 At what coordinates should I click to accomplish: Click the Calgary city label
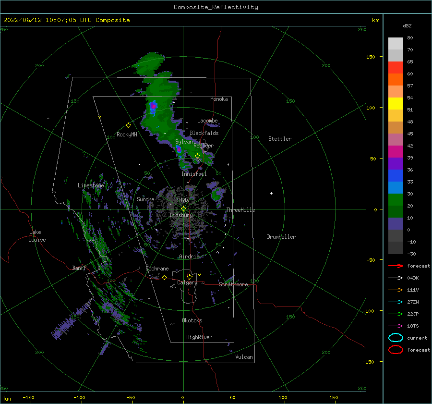click(187, 282)
